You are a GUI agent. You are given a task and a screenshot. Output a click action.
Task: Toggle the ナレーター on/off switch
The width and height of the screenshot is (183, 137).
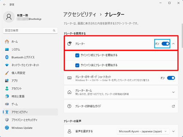(x=165, y=43)
